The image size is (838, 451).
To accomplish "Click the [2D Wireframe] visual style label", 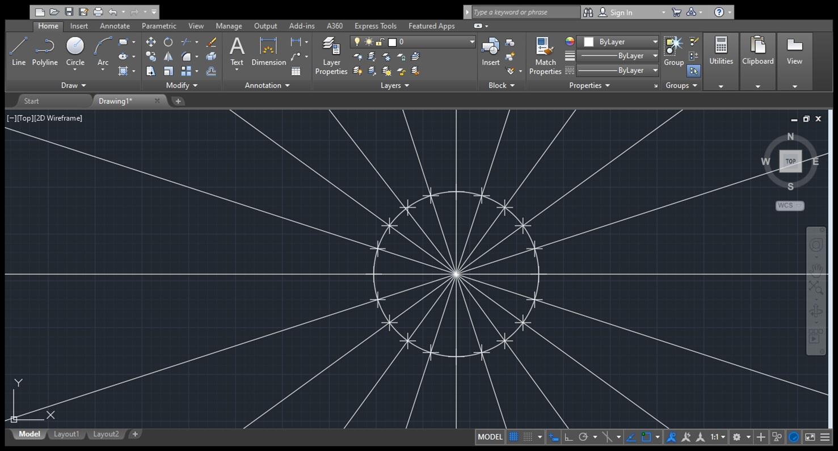I will tap(58, 118).
